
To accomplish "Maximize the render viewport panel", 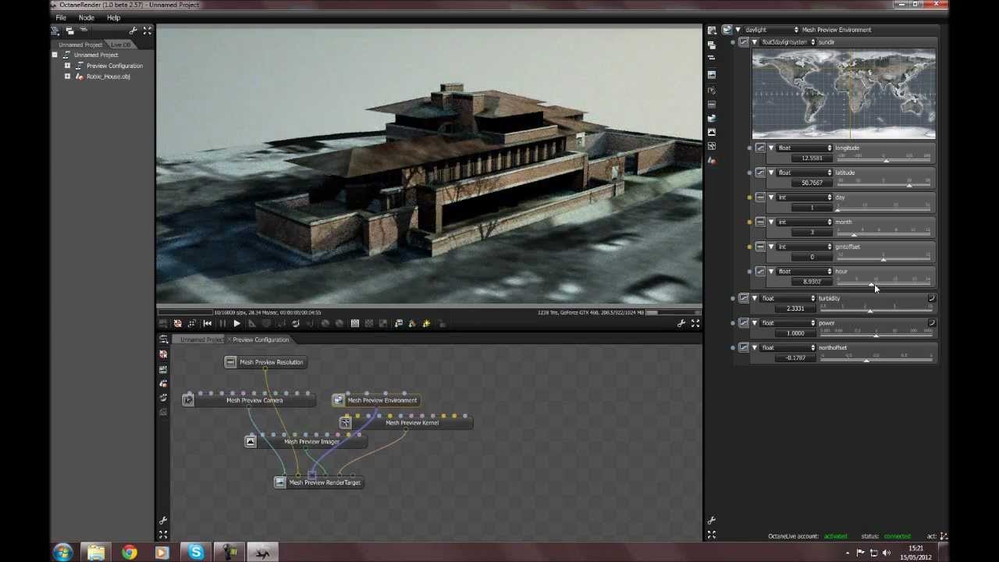I will pos(695,323).
